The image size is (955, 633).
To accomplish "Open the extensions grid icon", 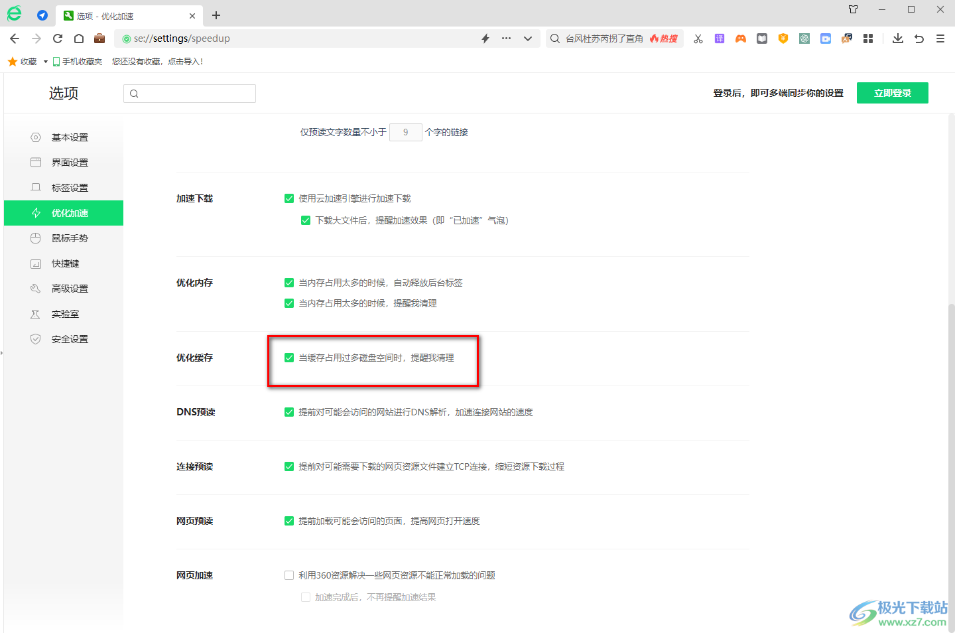I will [x=868, y=38].
